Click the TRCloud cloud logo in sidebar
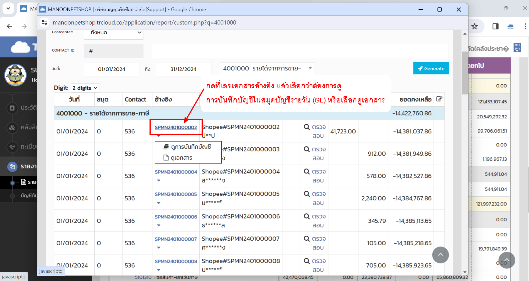 (x=20, y=47)
